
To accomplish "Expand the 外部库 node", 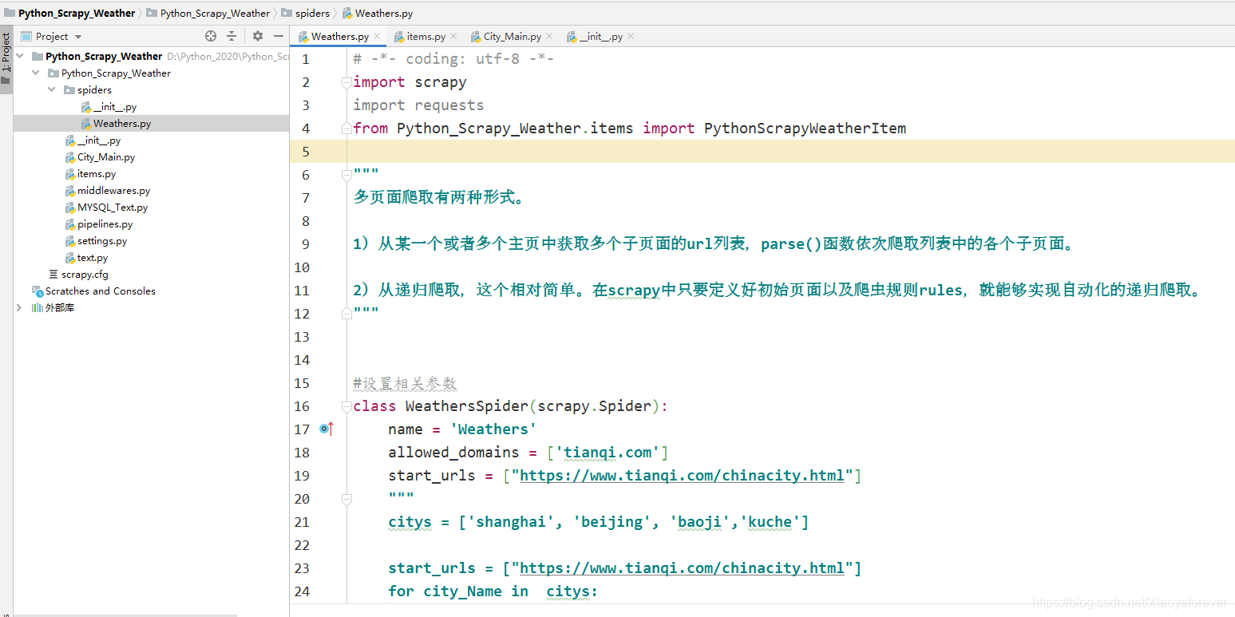I will 20,308.
